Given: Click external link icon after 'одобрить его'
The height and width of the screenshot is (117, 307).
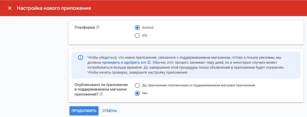Looking at the screenshot, I should coord(149,63).
